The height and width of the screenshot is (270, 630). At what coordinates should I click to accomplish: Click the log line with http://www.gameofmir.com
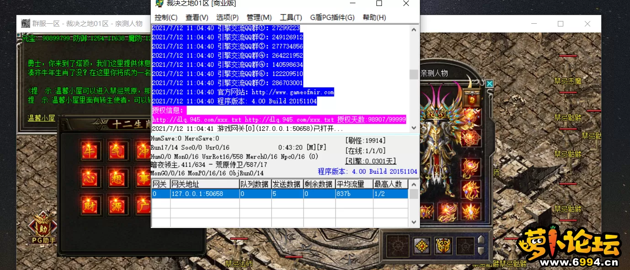pyautogui.click(x=243, y=92)
